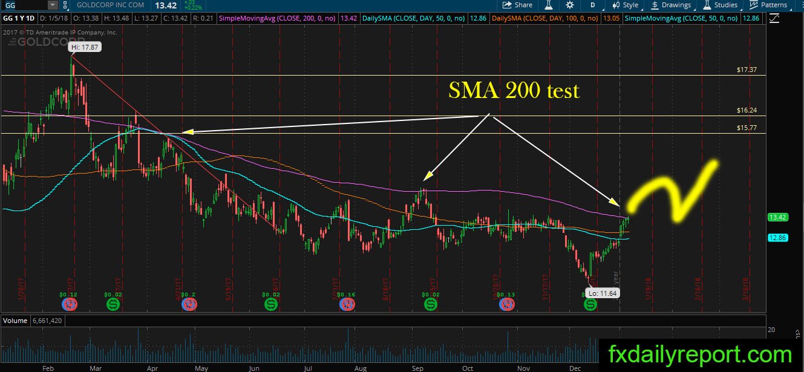
Task: Open the D timeframe selector
Action: pyautogui.click(x=593, y=5)
